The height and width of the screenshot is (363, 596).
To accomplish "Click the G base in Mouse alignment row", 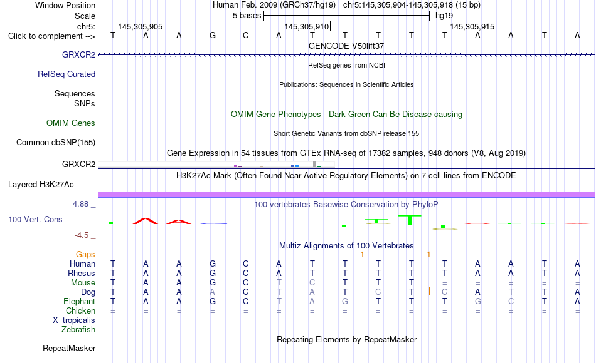I will tap(213, 283).
